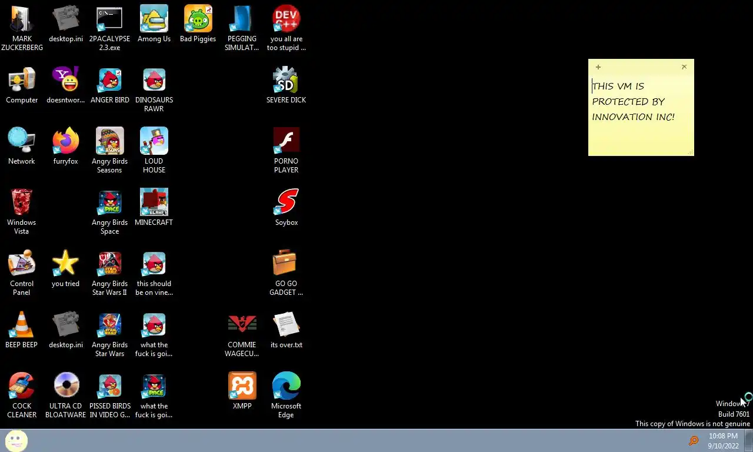Launch Microsoft Edge from desktop

tap(286, 395)
